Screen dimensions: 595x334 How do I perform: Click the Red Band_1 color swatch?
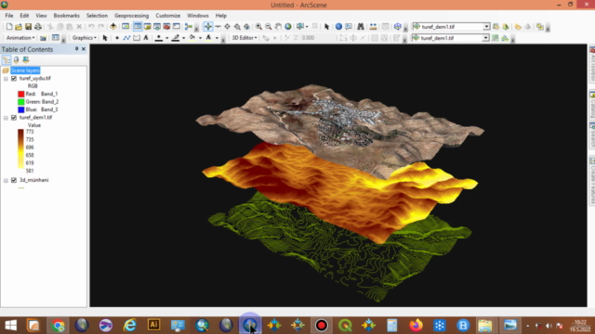click(x=21, y=94)
